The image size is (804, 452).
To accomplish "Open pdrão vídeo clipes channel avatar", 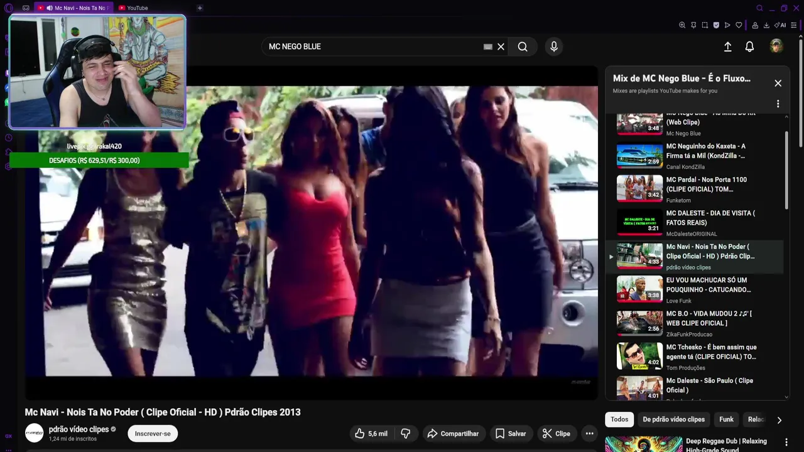I will pos(34,433).
